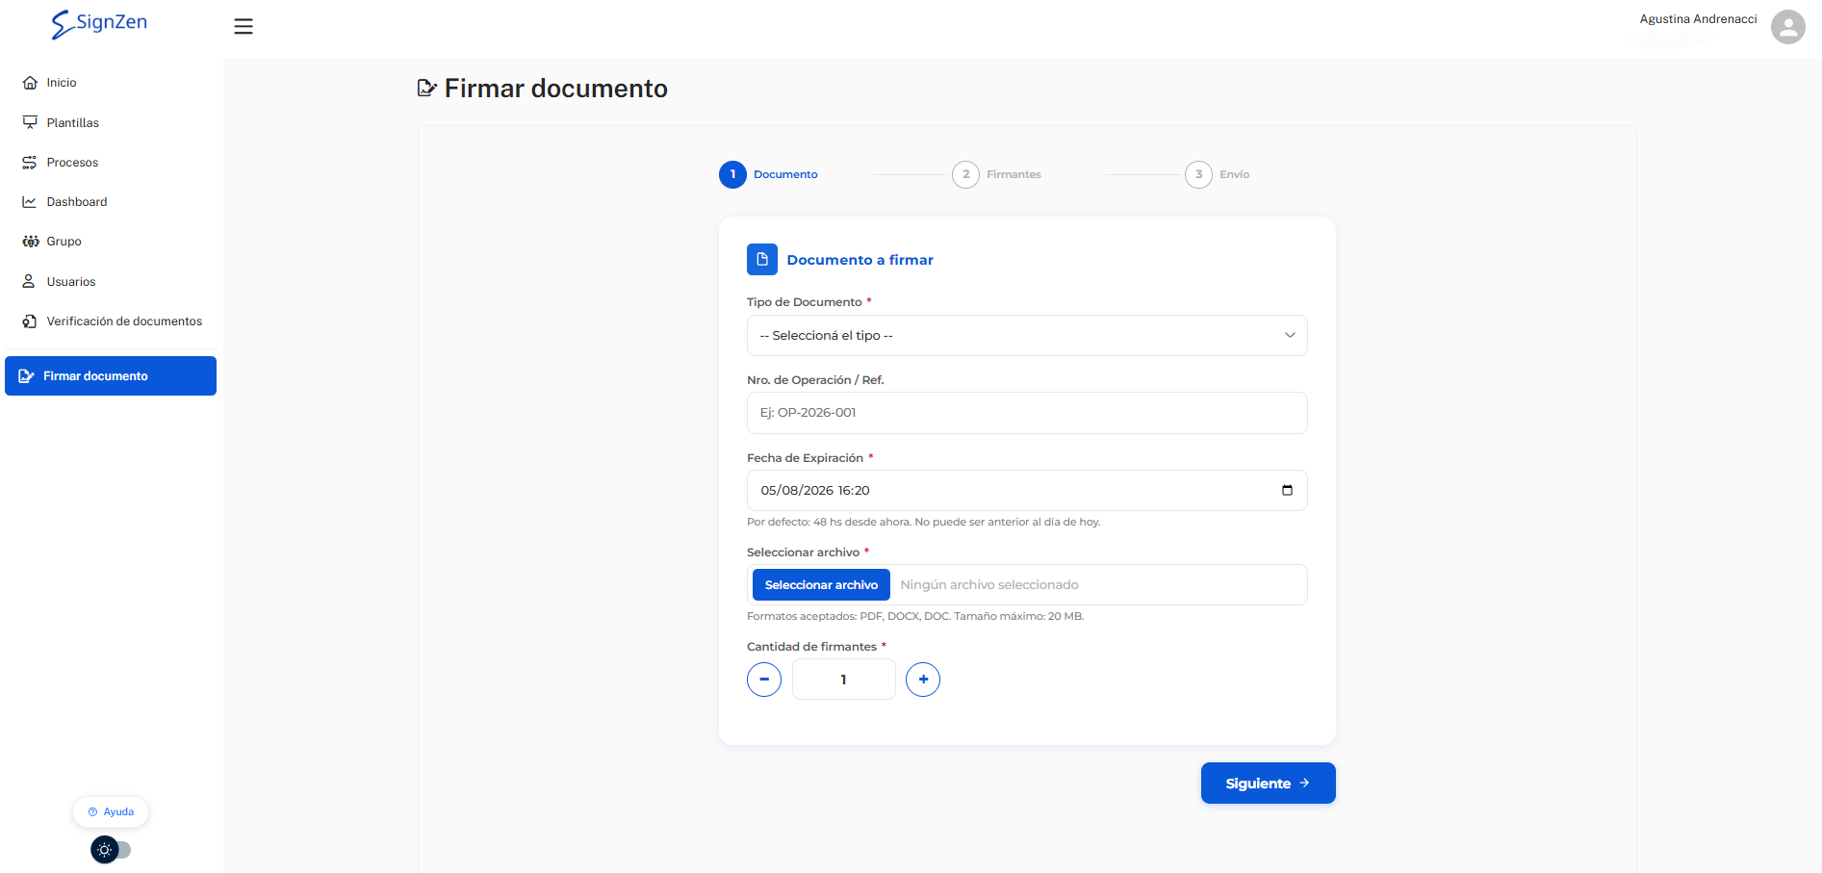Go to step 2 Firmantes

997,174
